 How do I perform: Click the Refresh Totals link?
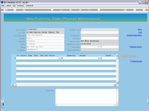[x=136, y=47]
